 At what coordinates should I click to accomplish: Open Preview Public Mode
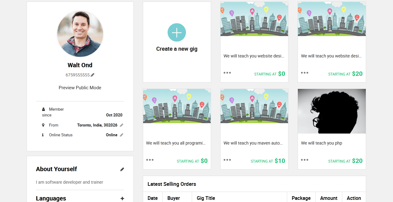click(x=80, y=88)
